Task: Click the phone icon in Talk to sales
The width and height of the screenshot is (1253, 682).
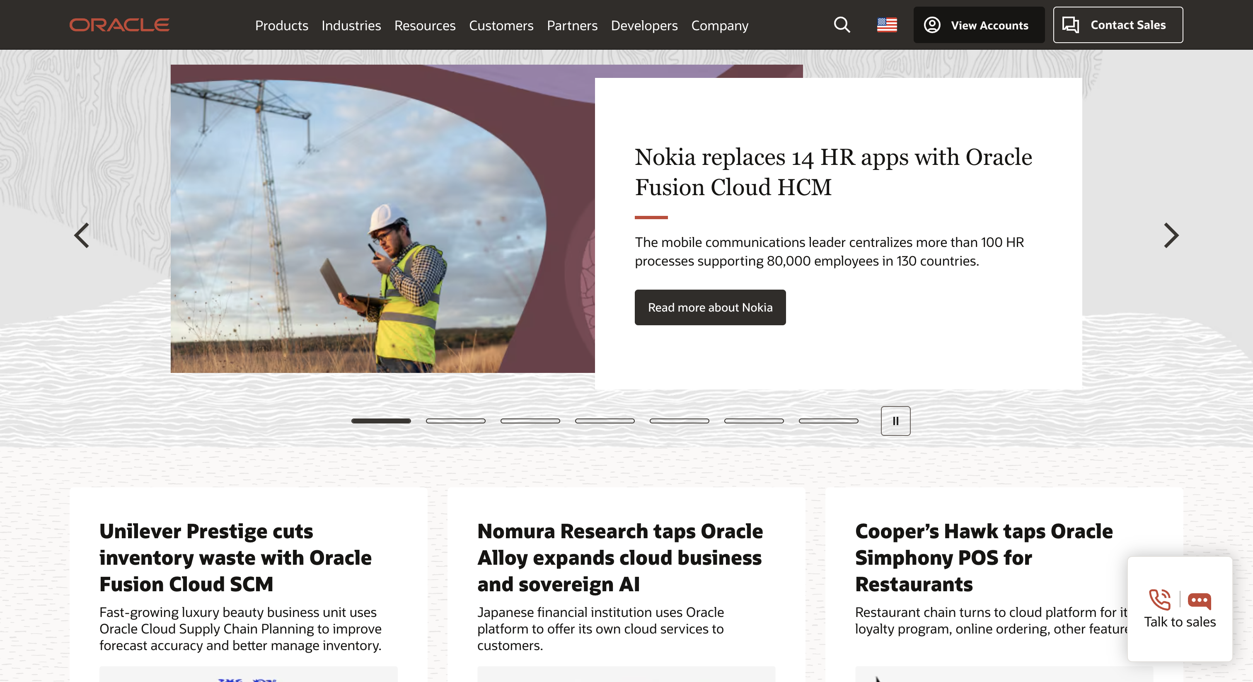Action: click(x=1160, y=600)
